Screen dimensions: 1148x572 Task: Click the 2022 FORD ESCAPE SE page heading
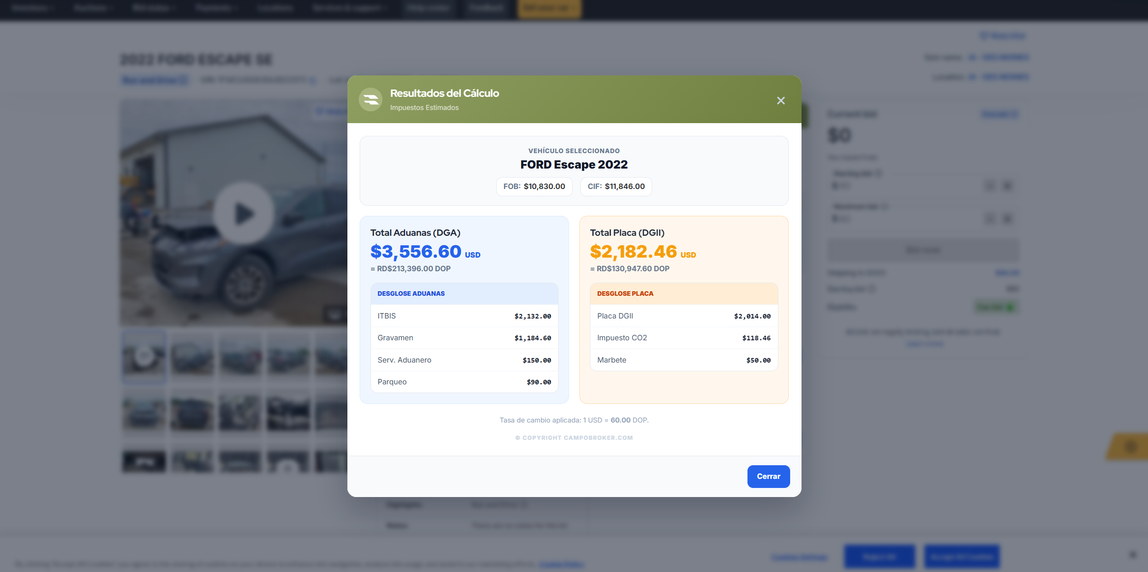[x=196, y=60]
